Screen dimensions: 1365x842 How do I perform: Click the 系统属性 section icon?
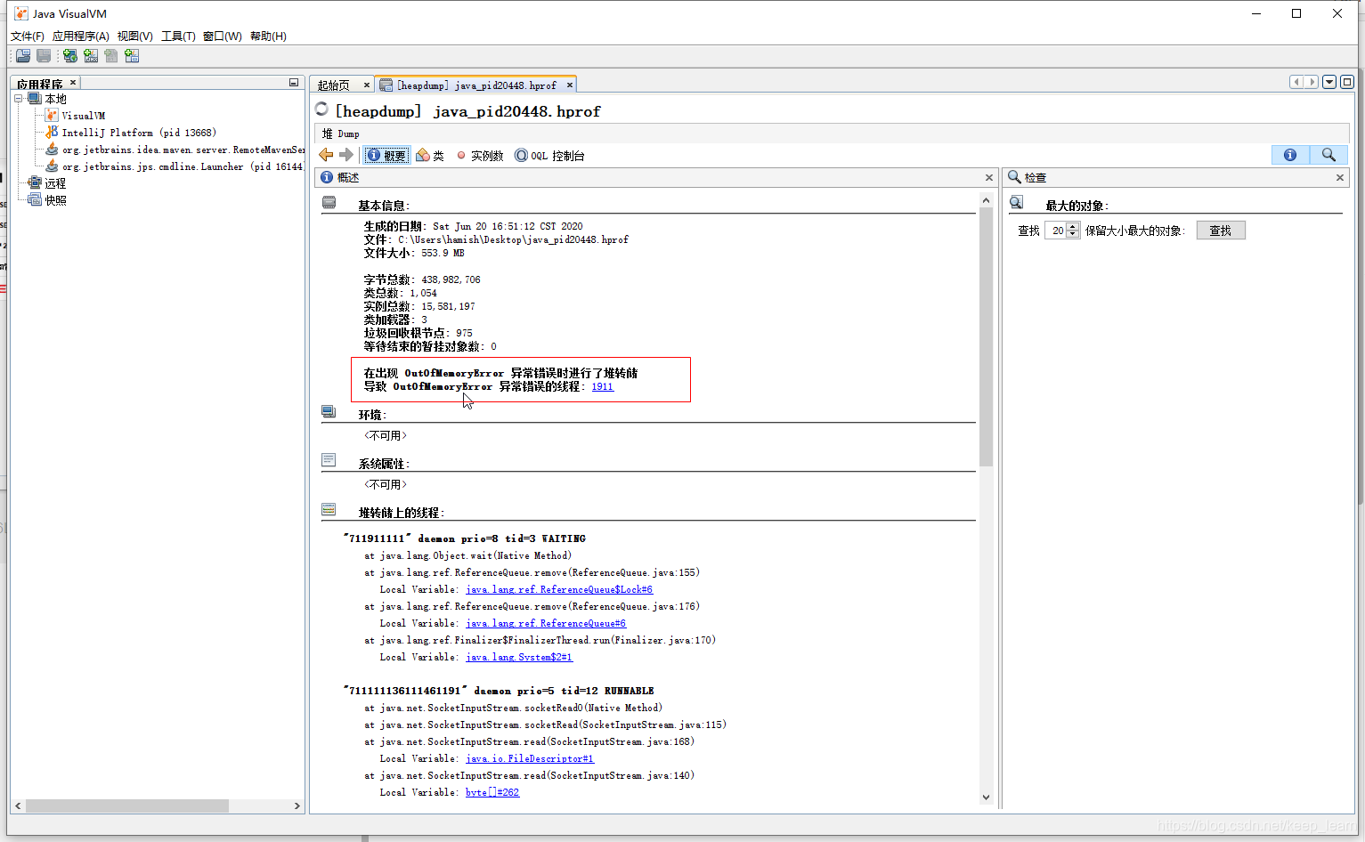pyautogui.click(x=329, y=461)
